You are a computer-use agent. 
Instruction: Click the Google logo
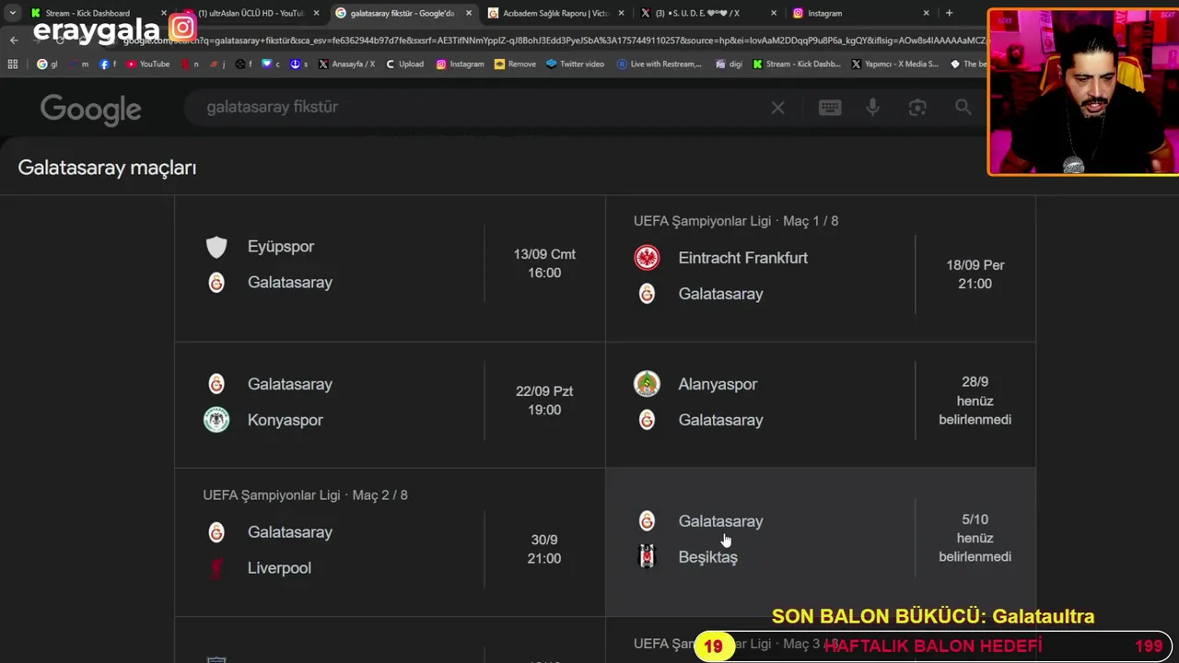pyautogui.click(x=90, y=110)
